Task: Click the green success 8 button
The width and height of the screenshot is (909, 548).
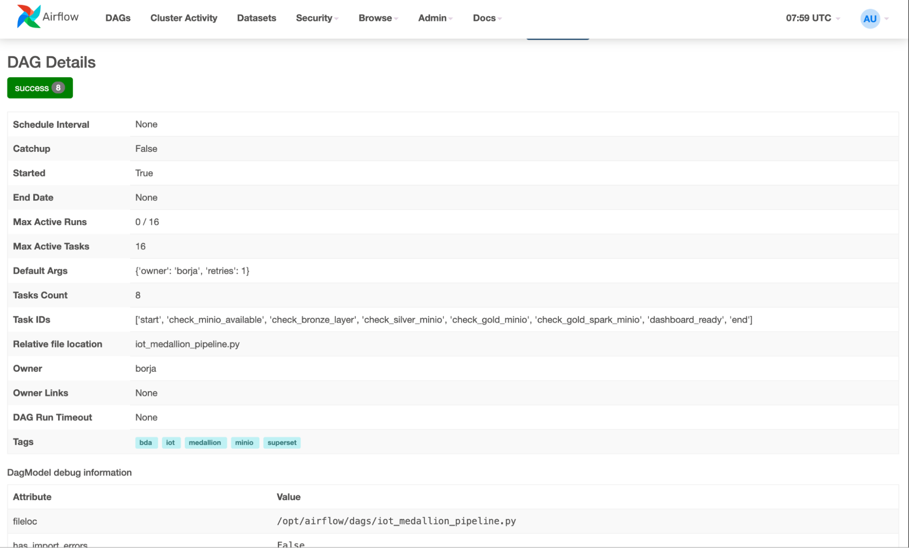Action: pyautogui.click(x=40, y=88)
